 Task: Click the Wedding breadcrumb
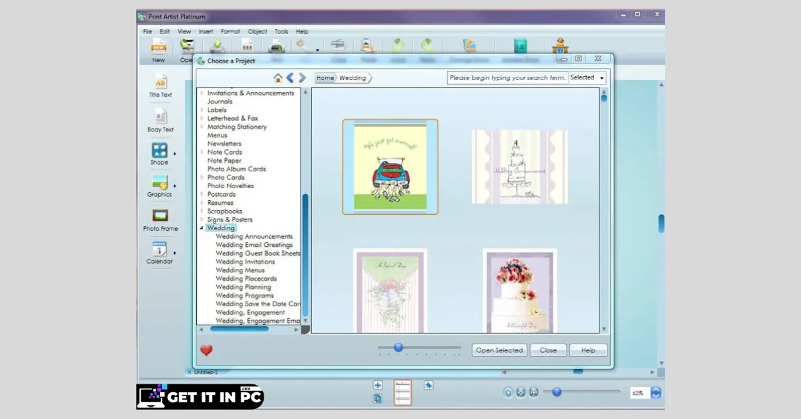click(352, 78)
